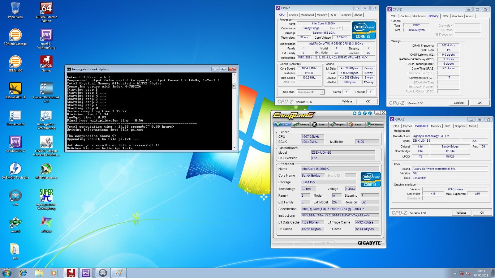Open Memory tab in CPU-Z Mainboard window
This screenshot has width=495, height=278.
point(436,126)
